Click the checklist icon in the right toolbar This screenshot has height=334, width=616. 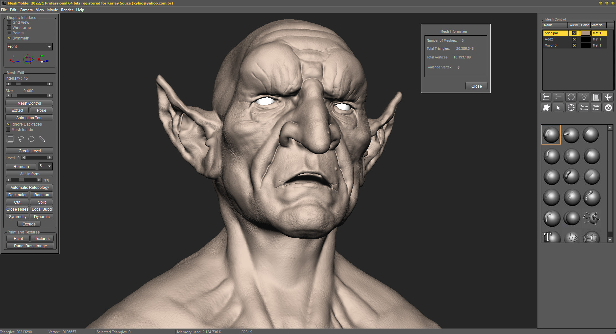coord(546,97)
